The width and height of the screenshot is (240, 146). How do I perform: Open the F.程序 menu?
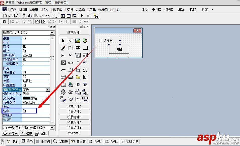point(12,10)
